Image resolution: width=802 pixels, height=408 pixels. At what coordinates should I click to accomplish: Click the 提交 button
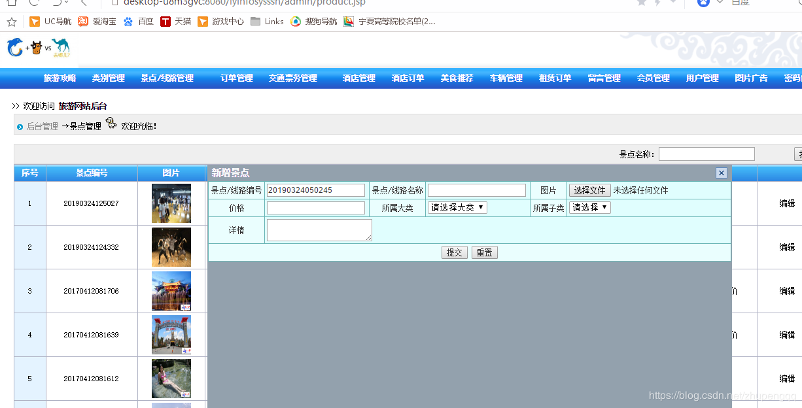pos(455,252)
